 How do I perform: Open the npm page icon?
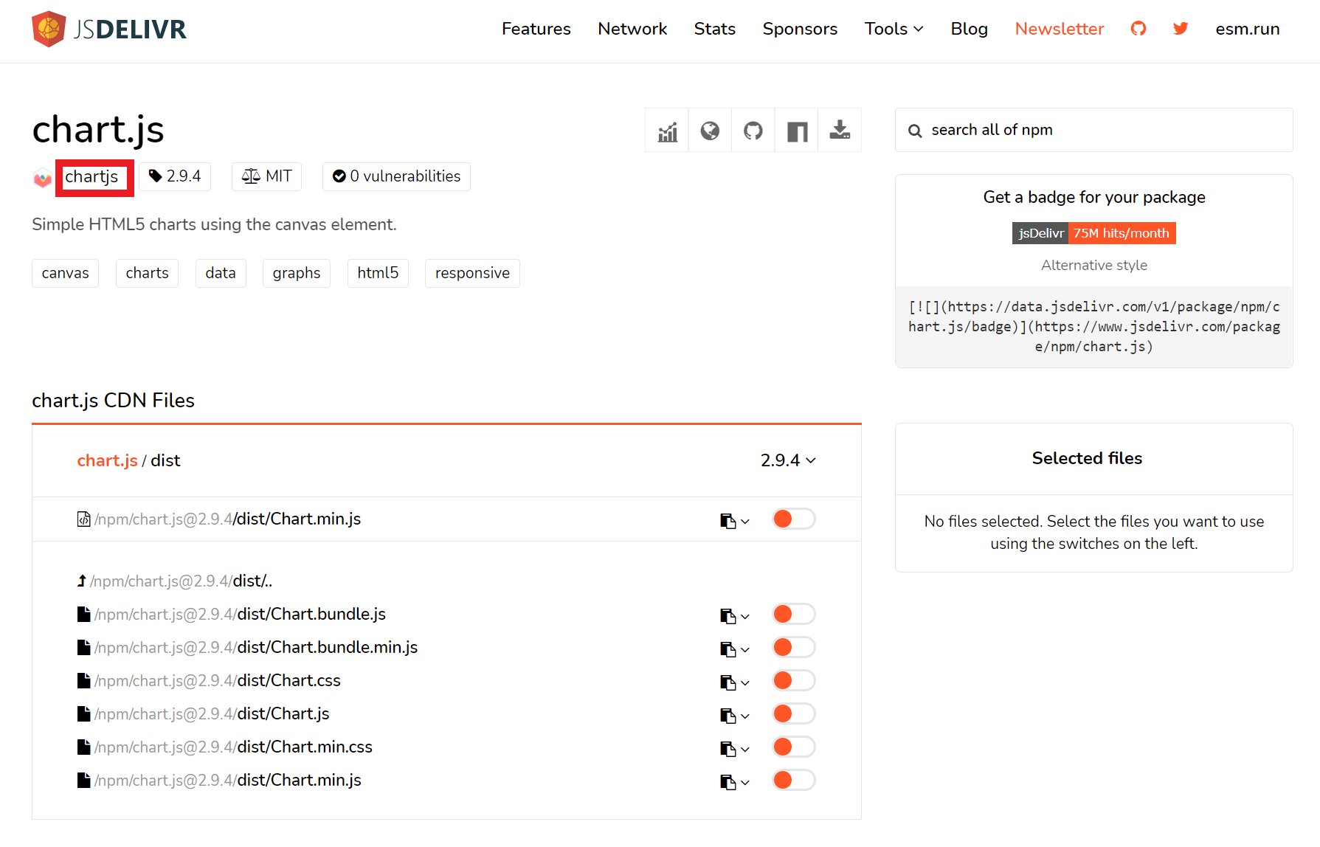[x=797, y=131]
